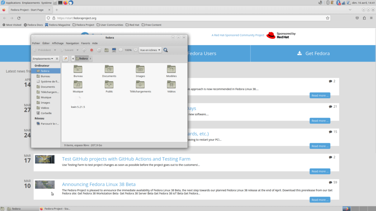Open home folder via Caja toolbar icon
This screenshot has height=211, width=376.
[106, 50]
